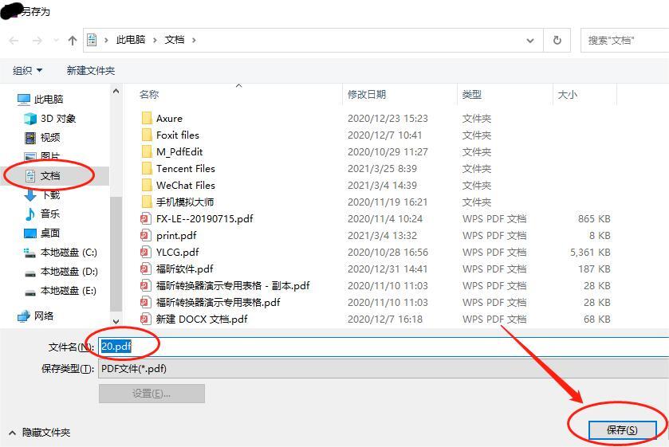This screenshot has height=447, width=669.
Task: Select the Tencent Files folder icon
Action: click(x=147, y=168)
